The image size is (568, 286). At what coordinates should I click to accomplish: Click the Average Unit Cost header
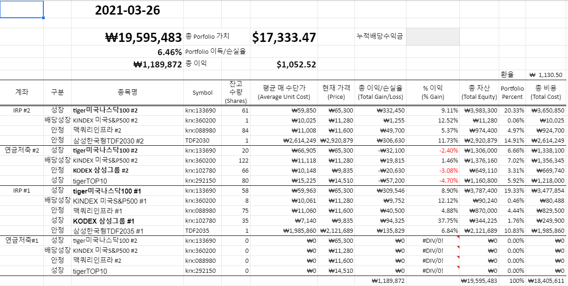284,92
